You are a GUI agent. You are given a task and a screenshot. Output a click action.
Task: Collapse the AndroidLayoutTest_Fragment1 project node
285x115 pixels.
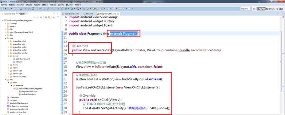(x=3, y=21)
